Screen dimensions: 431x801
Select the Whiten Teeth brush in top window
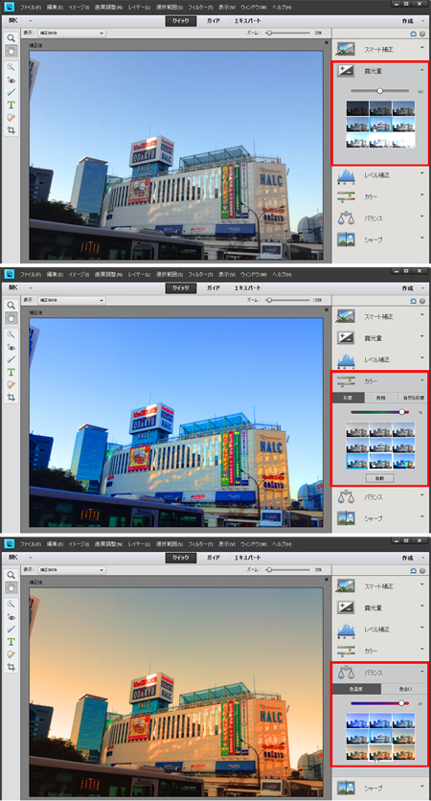[11, 93]
